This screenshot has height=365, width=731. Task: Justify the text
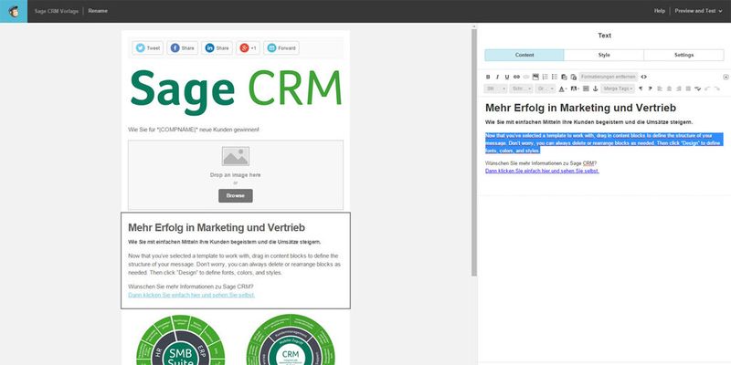tap(688, 89)
